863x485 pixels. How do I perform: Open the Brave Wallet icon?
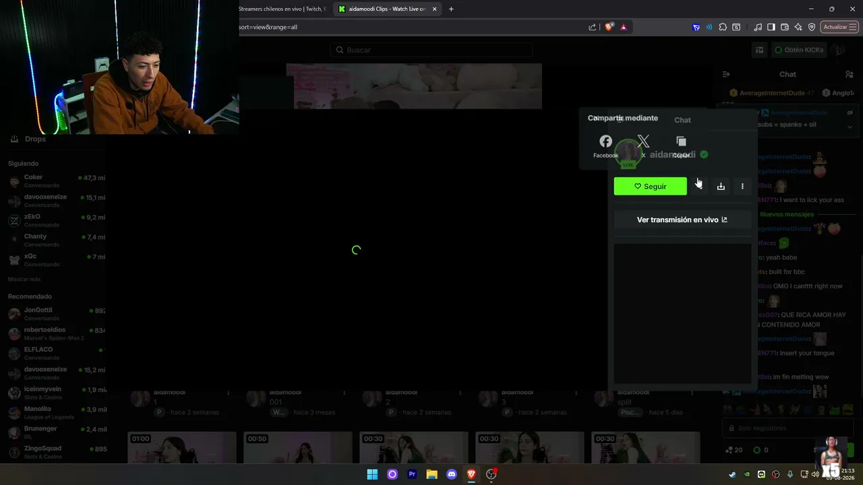pyautogui.click(x=785, y=27)
